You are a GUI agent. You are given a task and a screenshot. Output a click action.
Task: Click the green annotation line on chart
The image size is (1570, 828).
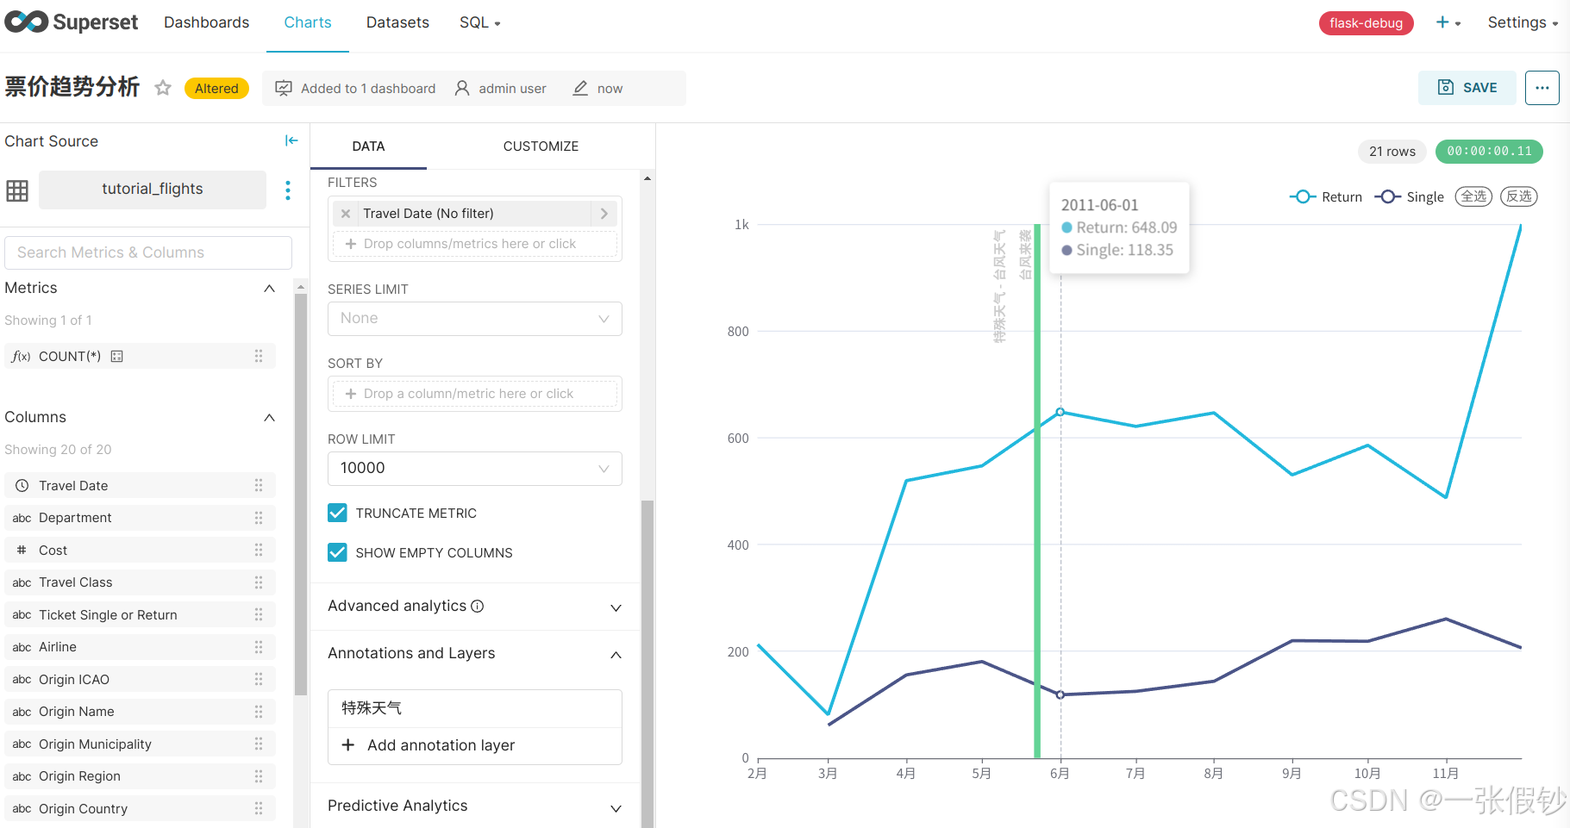[x=1037, y=517]
